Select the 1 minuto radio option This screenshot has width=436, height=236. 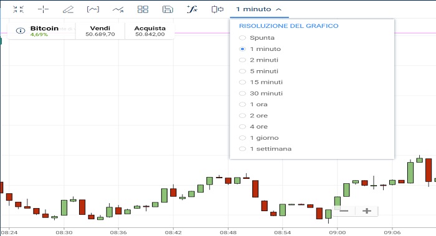tap(260, 49)
